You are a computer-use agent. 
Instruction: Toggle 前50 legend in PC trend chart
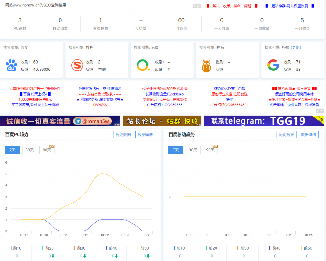143,248
